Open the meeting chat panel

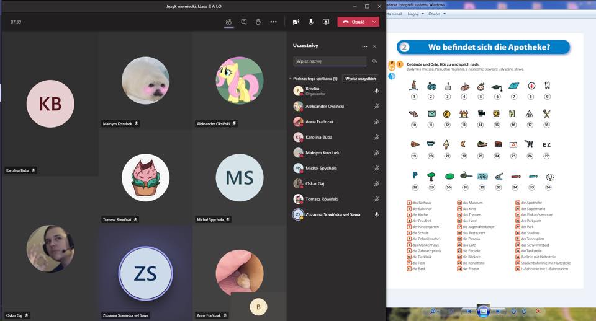pos(243,22)
